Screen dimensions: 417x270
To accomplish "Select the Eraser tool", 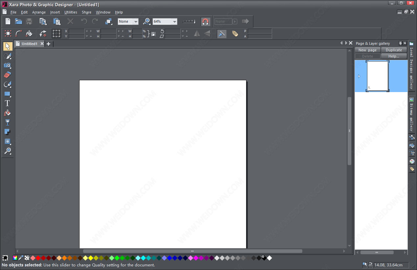I will coord(8,75).
